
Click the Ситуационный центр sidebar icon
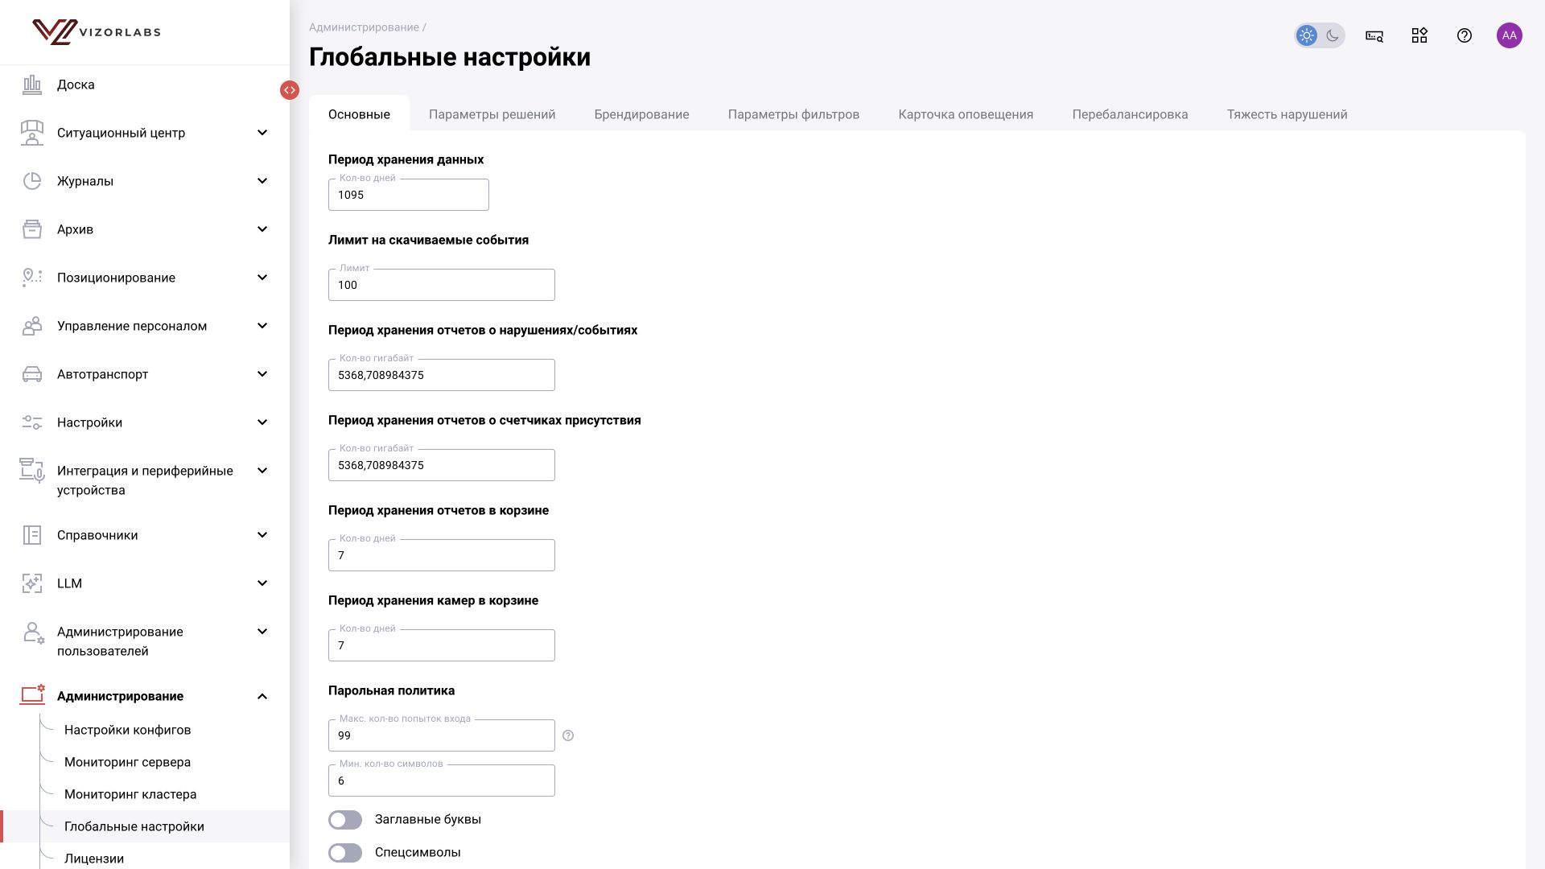tap(32, 133)
